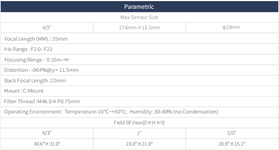Screen dimensions: 279x150
Task: Click the 28.8°×21.8° field of view value
Action: [x=139, y=144]
